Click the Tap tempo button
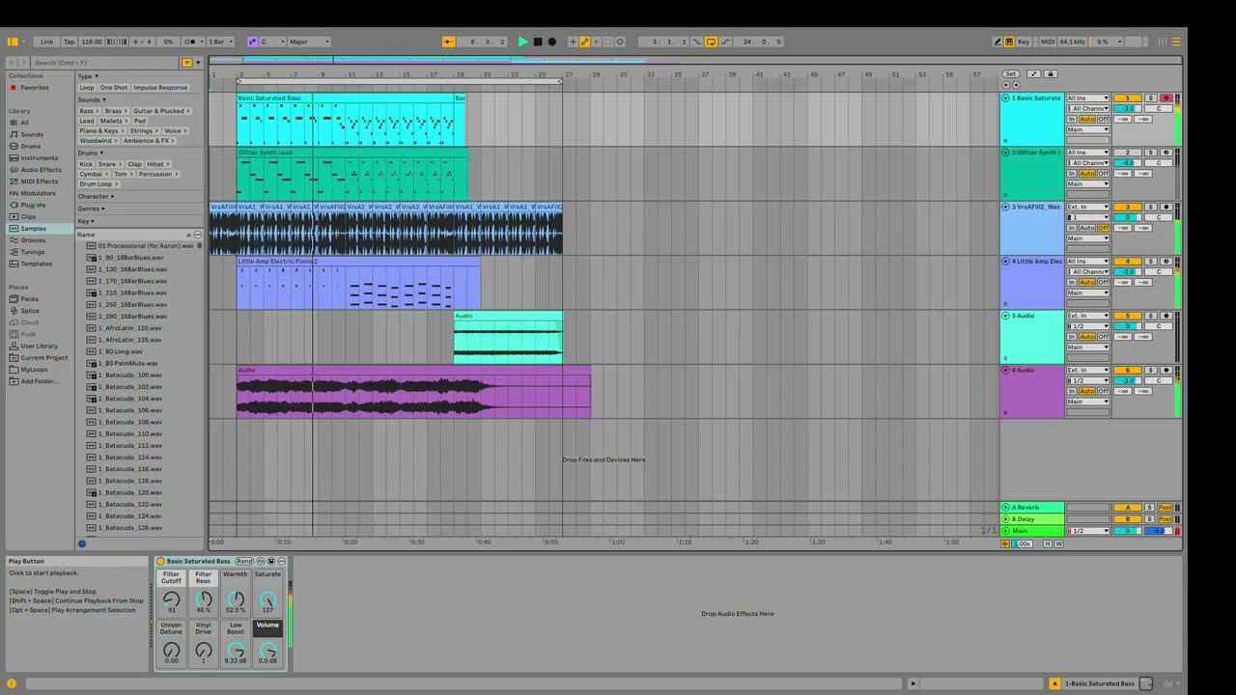Screen dimensions: 1236x695 (x=69, y=42)
